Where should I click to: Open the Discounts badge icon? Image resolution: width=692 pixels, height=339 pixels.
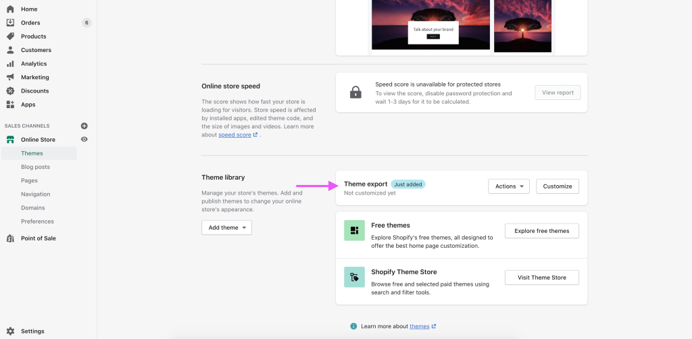click(x=10, y=91)
